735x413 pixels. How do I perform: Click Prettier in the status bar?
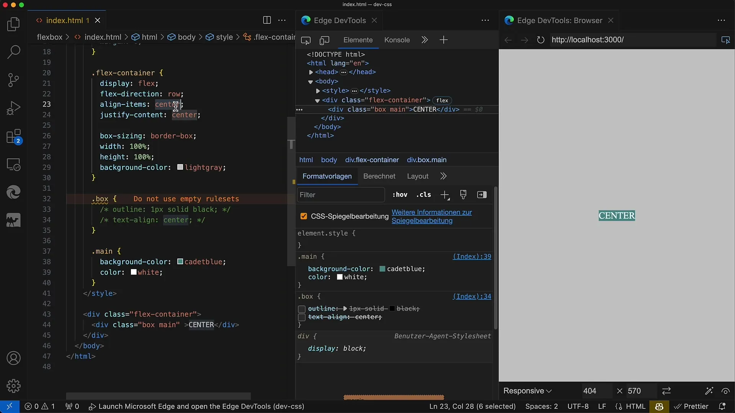point(691,406)
